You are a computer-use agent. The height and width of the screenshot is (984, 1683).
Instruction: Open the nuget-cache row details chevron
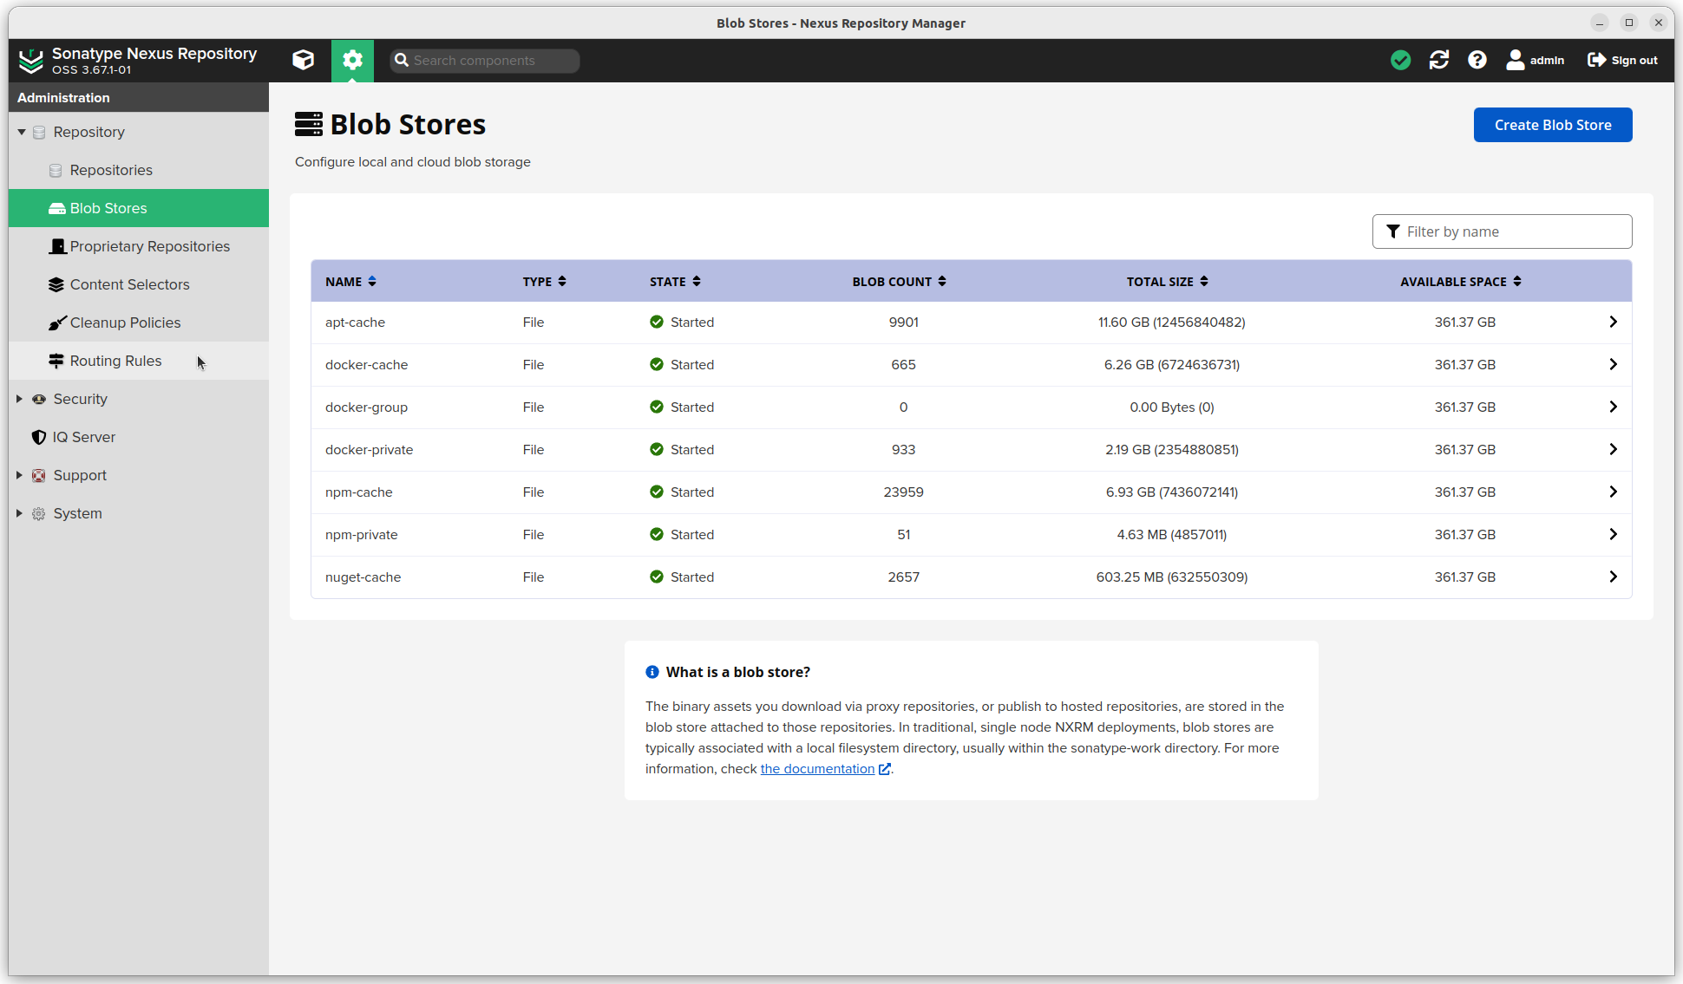(1613, 577)
